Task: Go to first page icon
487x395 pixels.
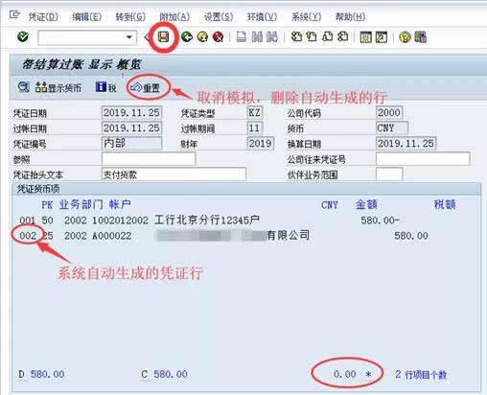Action: (x=296, y=37)
